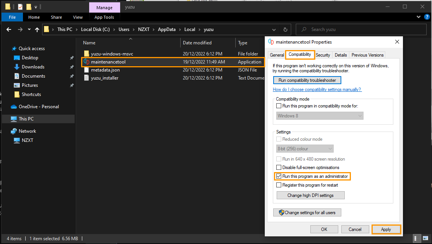
Task: Open the Previous Versions tab
Action: (x=368, y=55)
